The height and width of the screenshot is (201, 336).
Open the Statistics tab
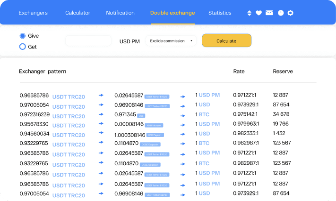pyautogui.click(x=220, y=13)
